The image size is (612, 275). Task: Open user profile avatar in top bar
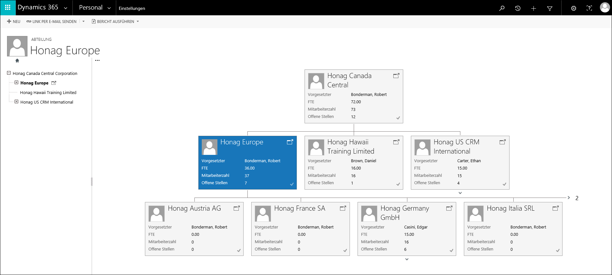(x=605, y=7)
